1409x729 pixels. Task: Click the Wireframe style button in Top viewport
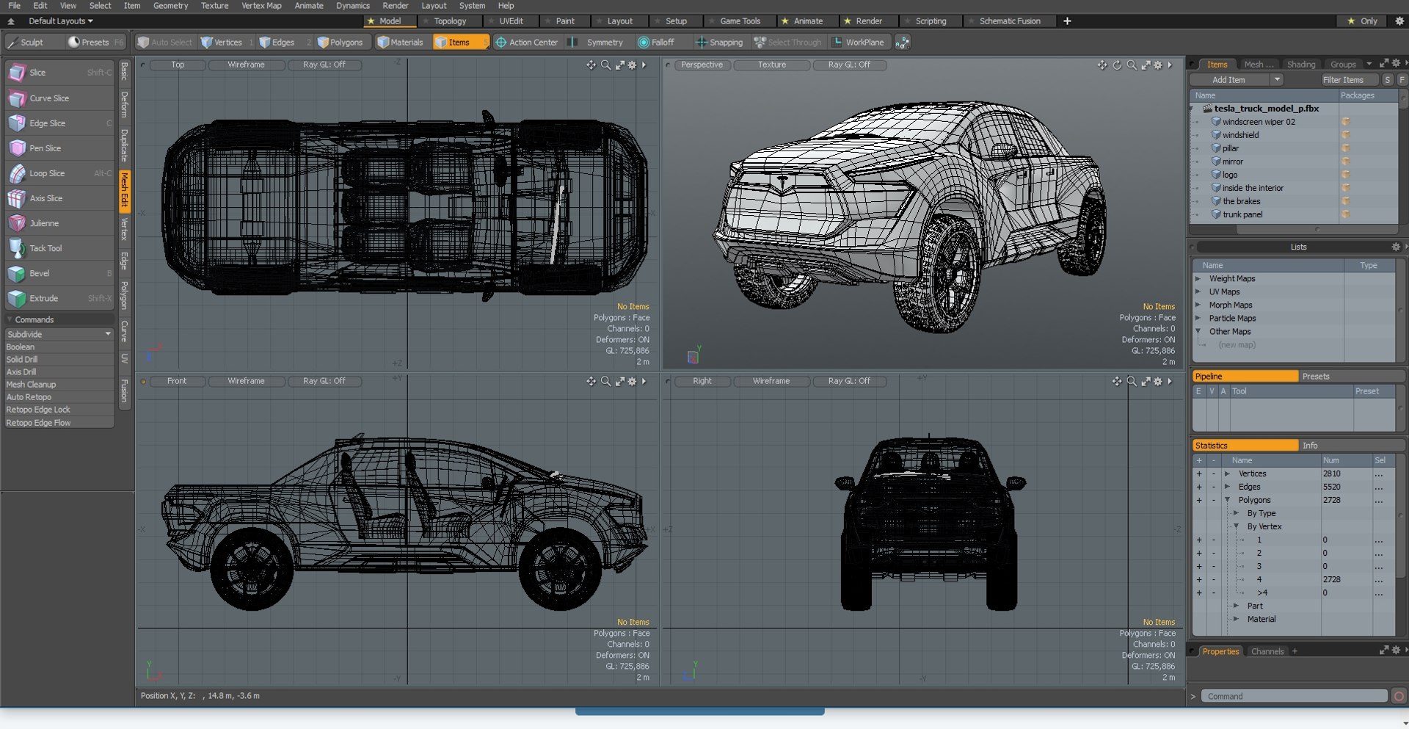pyautogui.click(x=246, y=65)
